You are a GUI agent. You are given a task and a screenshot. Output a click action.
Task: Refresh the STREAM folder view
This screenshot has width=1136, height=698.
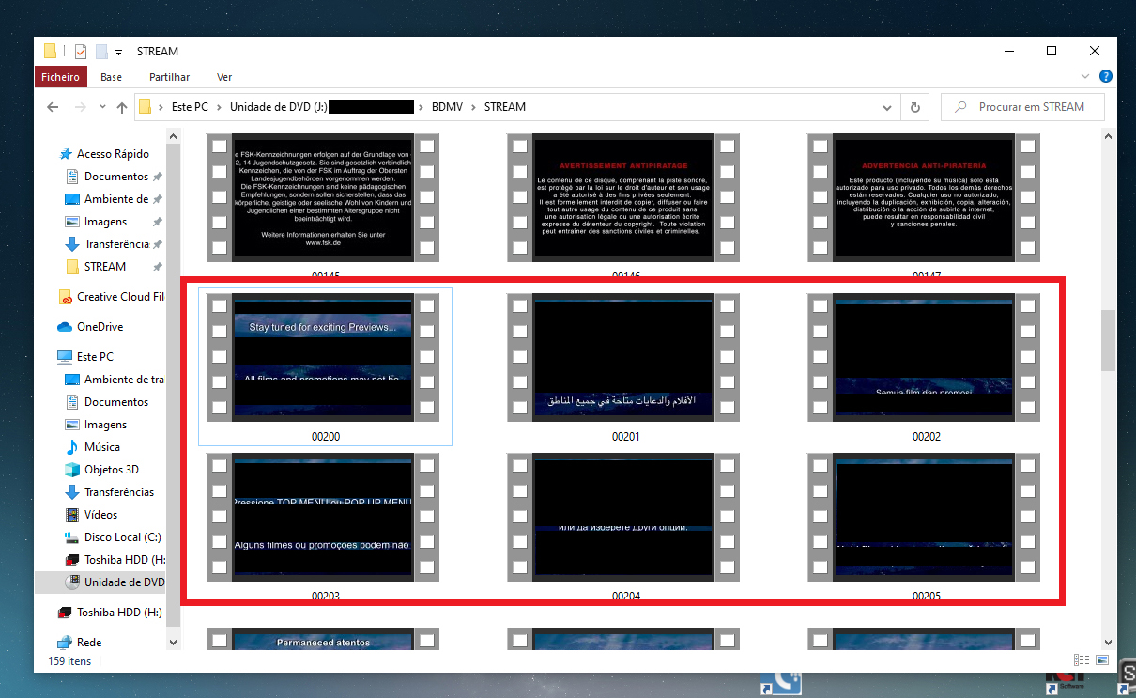(914, 107)
